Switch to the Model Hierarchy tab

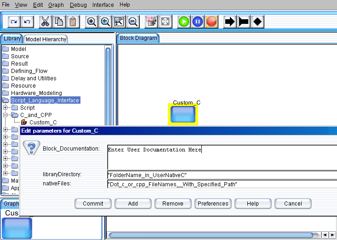46,39
